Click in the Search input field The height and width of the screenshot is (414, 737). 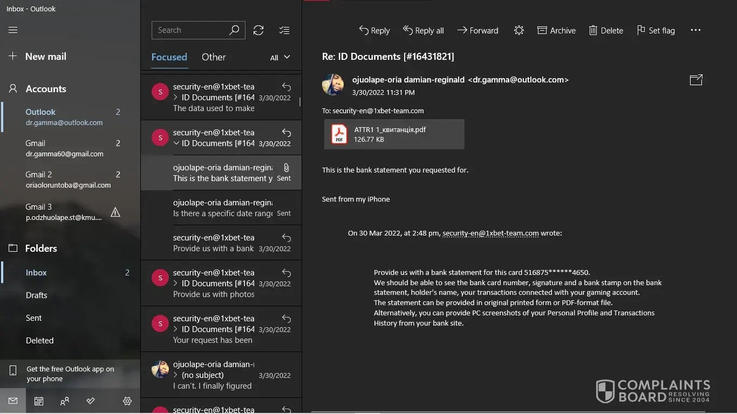point(192,30)
